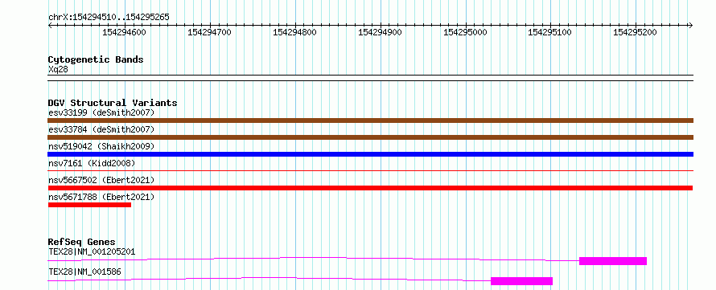Image resolution: width=716 pixels, height=290 pixels.
Task: Click the blue bar for nsv519042
Action: 370,154
